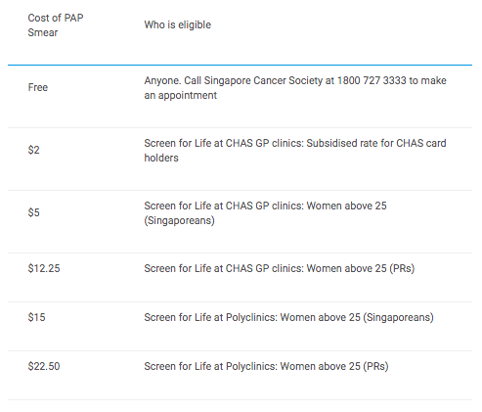Select the CHAS card holders subsidised rate text
The height and width of the screenshot is (412, 482).
[295, 151]
